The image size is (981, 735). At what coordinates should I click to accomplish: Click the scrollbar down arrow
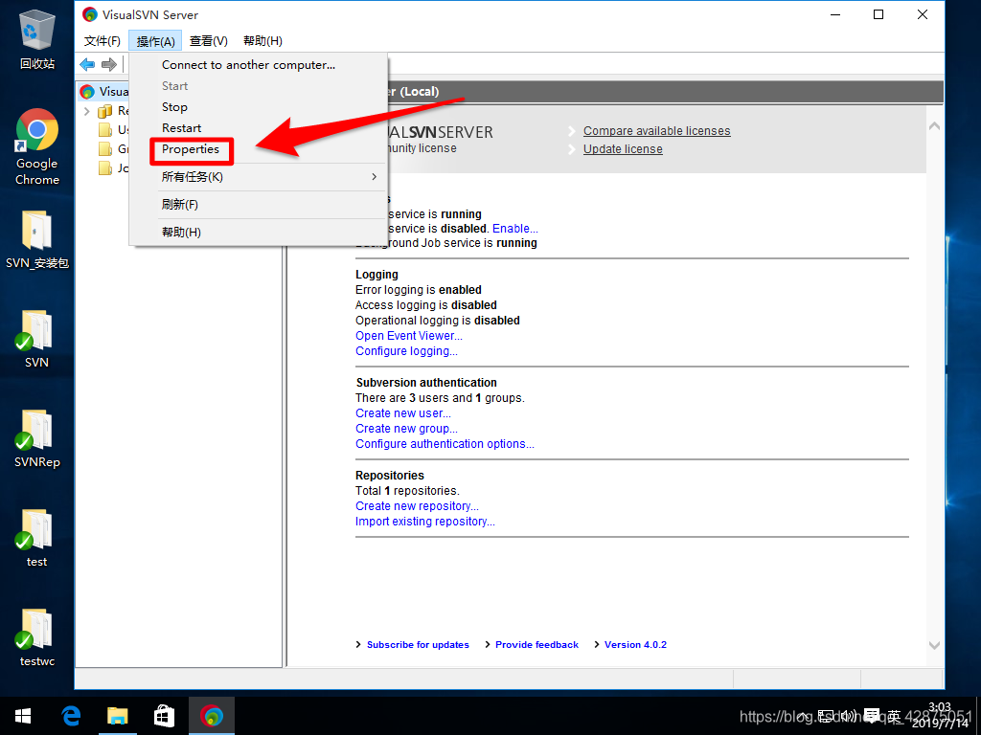(934, 646)
